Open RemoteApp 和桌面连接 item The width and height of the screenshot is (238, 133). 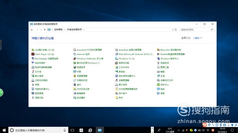click(45, 58)
